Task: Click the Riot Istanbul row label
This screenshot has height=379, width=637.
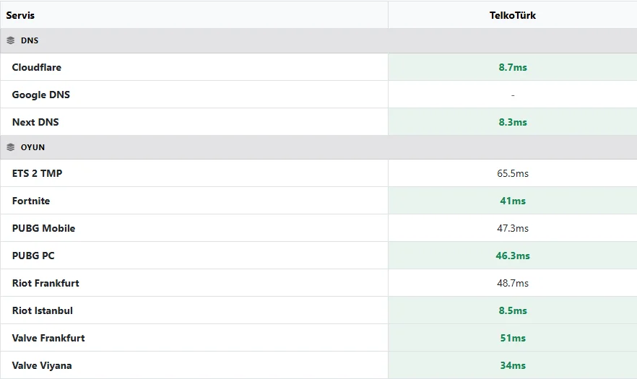Action: (x=42, y=310)
